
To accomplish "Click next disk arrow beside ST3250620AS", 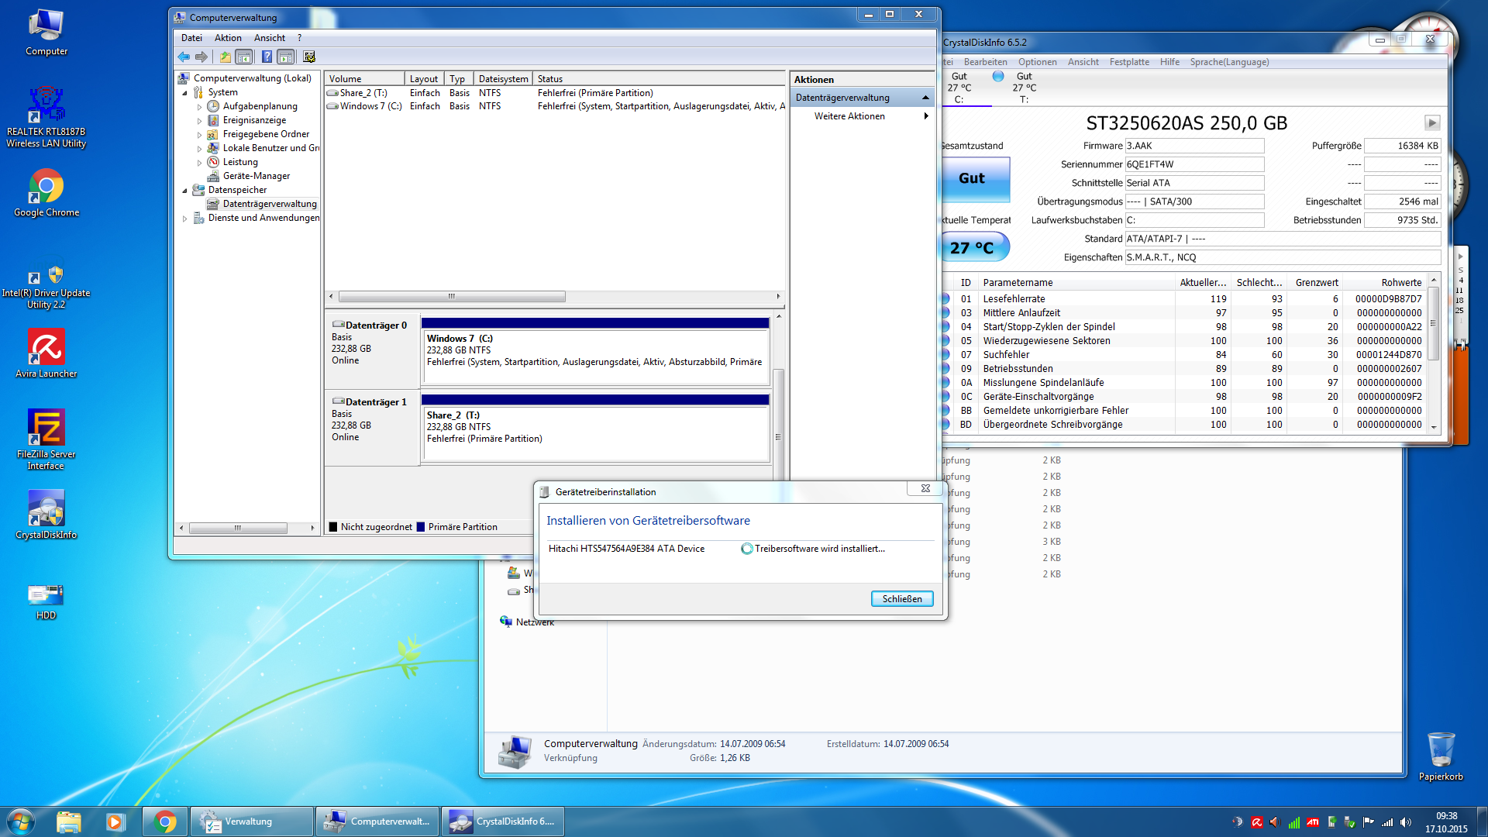I will 1431,123.
